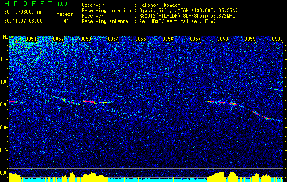
Task: Click the date stamp 25.11.07 08:50
Action: 23,21
